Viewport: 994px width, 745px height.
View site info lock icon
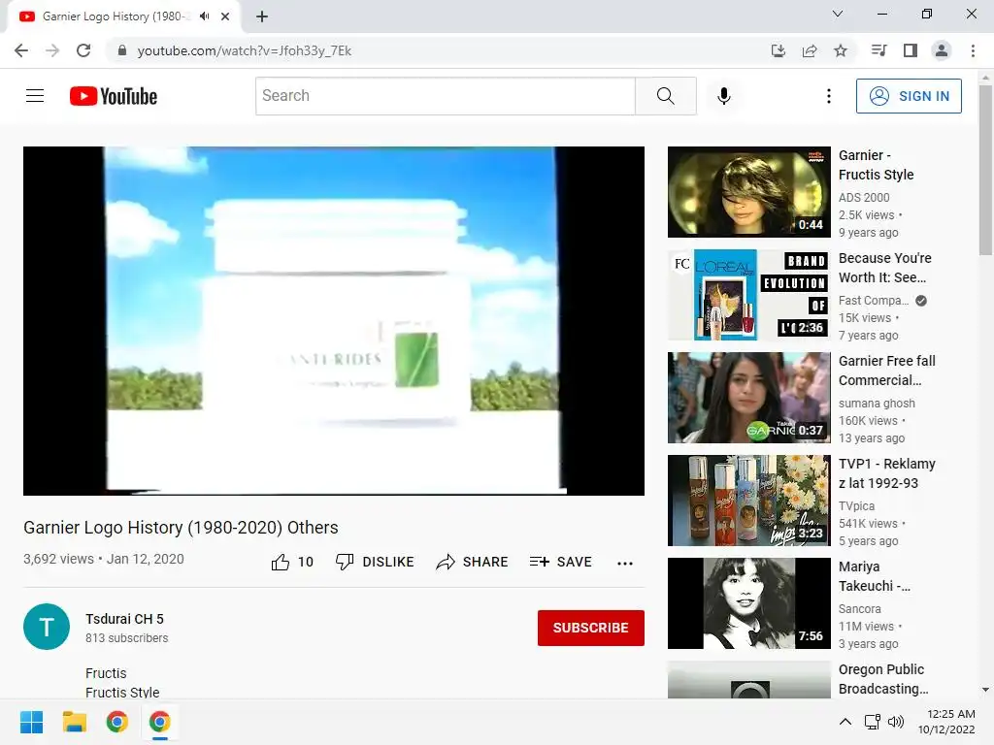pyautogui.click(x=122, y=50)
